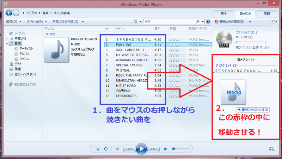Click the search magnifier icon

click(198, 22)
